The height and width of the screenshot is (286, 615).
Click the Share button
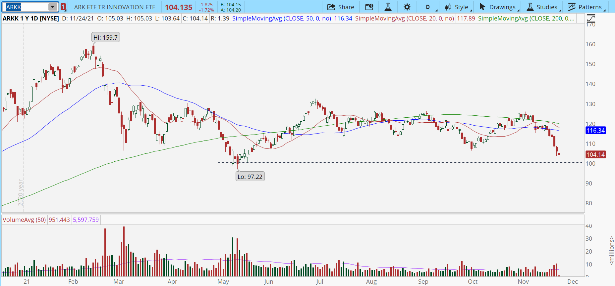(x=341, y=7)
